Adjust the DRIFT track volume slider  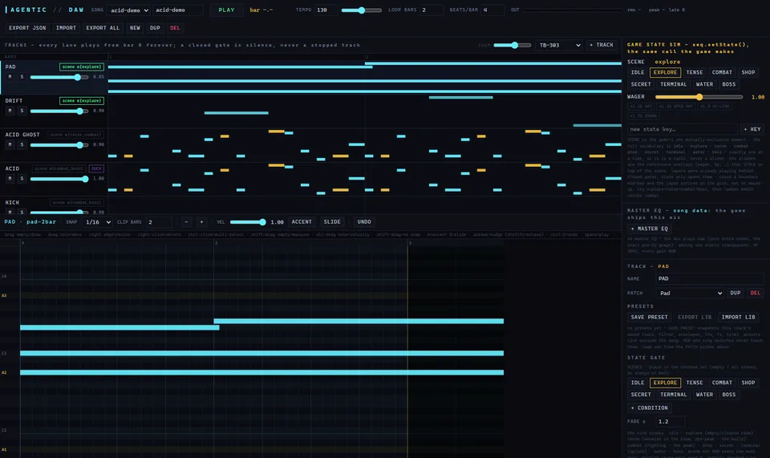pyautogui.click(x=59, y=111)
